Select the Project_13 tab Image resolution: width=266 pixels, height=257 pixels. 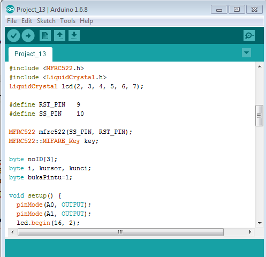click(31, 54)
